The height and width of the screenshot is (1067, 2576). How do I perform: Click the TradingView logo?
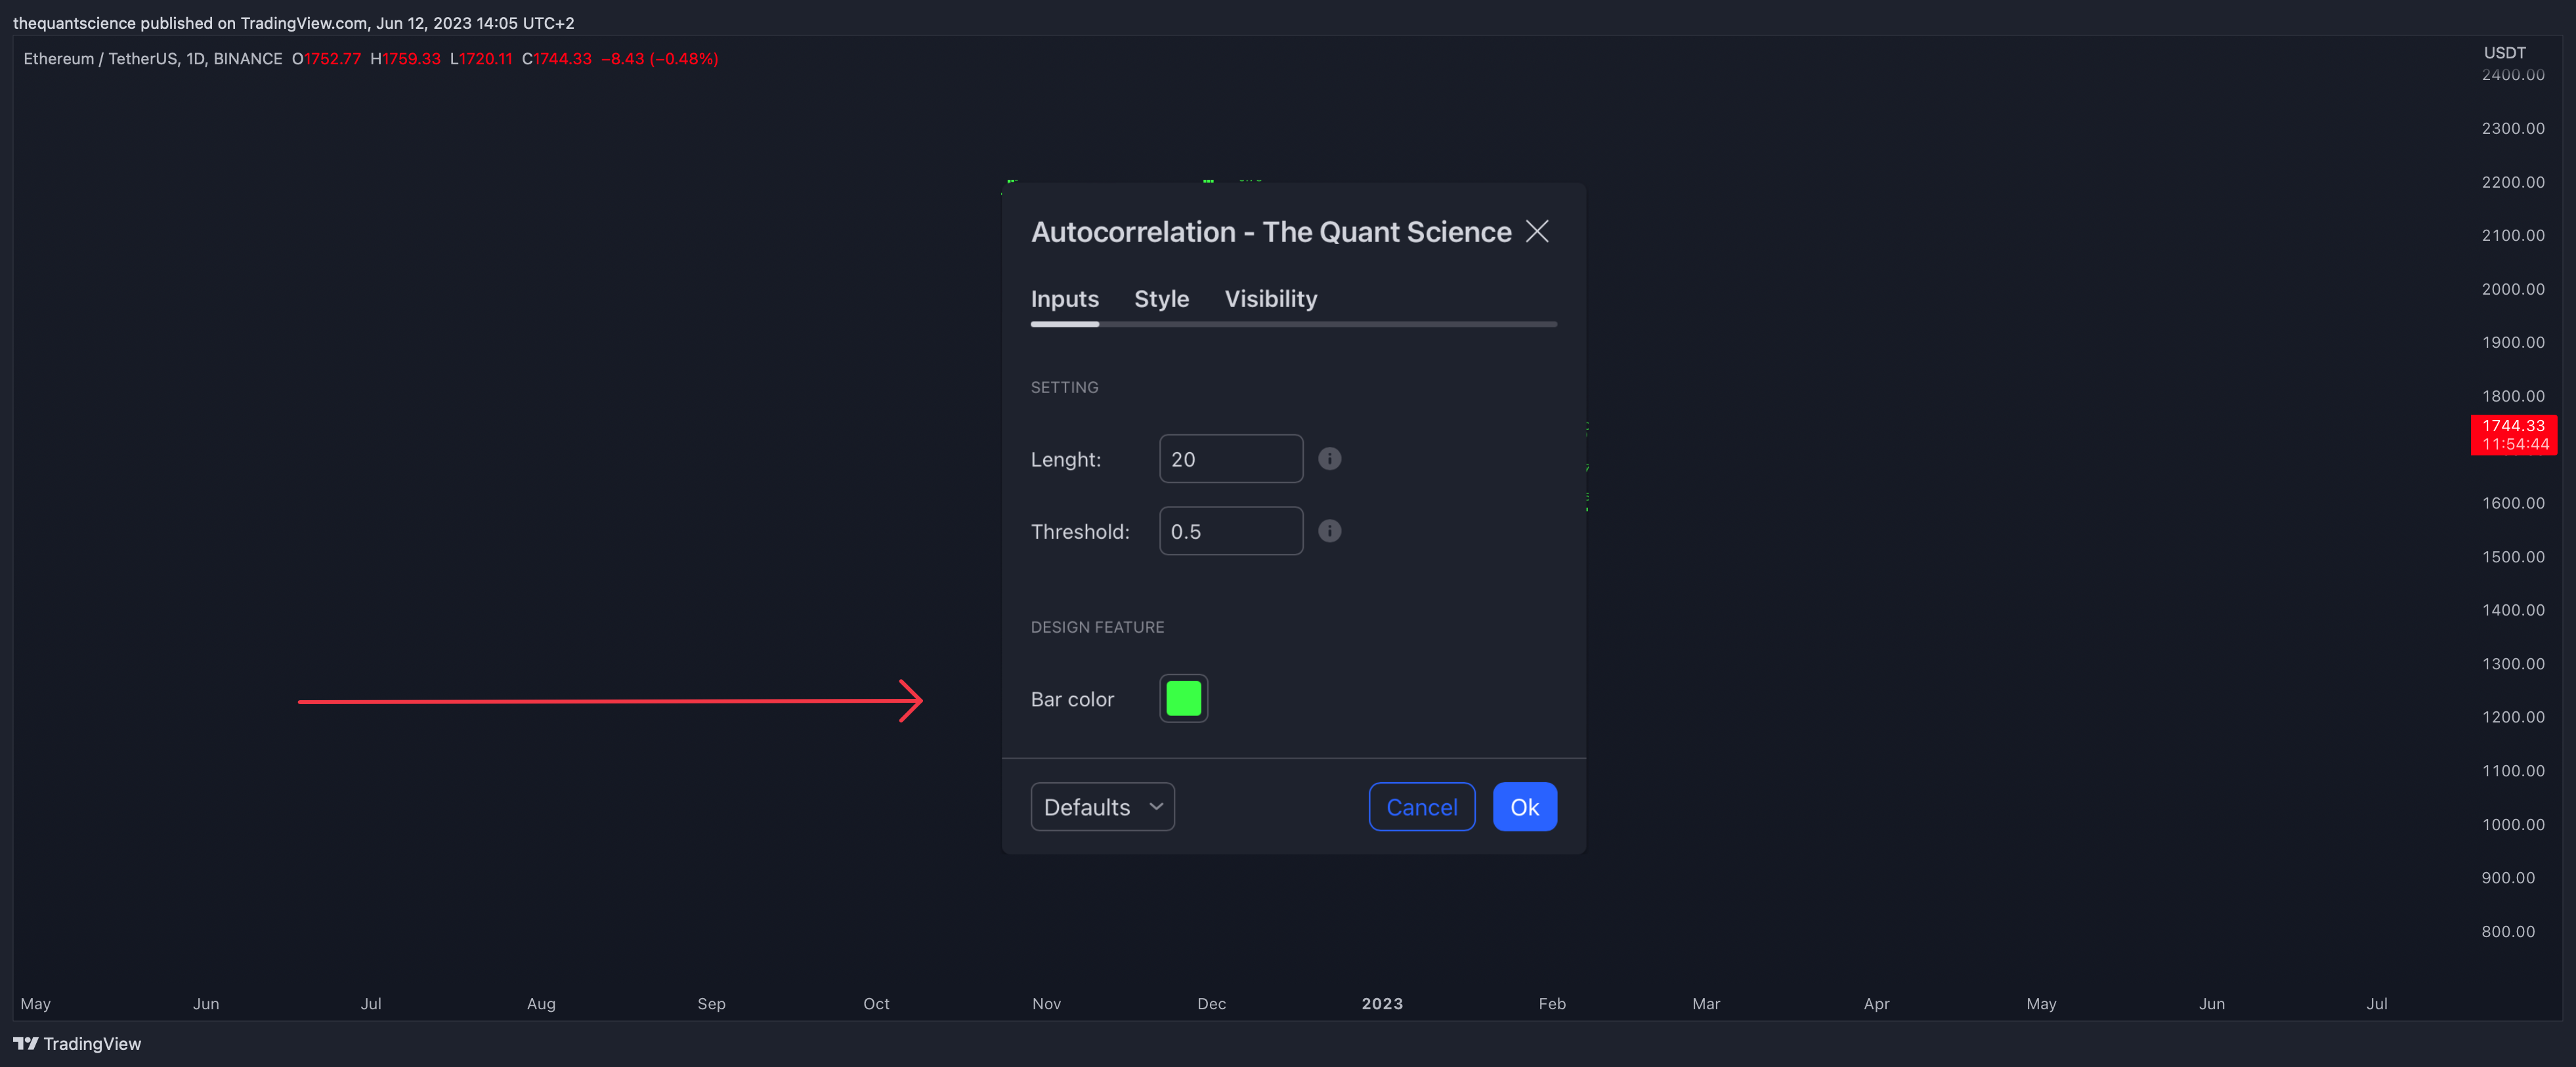pos(77,1043)
